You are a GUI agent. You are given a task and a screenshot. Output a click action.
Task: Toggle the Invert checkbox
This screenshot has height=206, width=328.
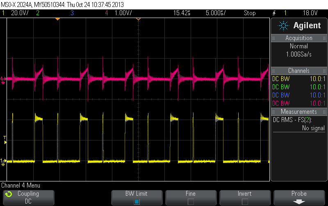(x=245, y=201)
